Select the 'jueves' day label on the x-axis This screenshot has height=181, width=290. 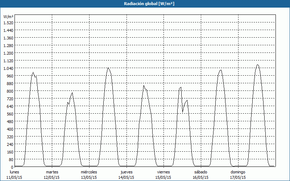126,172
